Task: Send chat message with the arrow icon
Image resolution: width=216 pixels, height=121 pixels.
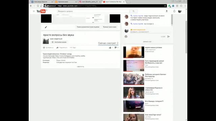Action: click(x=168, y=37)
